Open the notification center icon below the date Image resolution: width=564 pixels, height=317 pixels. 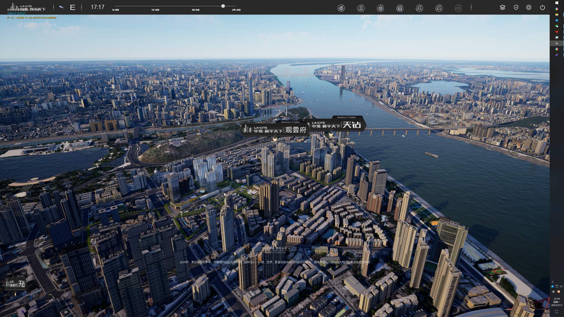pos(557,312)
